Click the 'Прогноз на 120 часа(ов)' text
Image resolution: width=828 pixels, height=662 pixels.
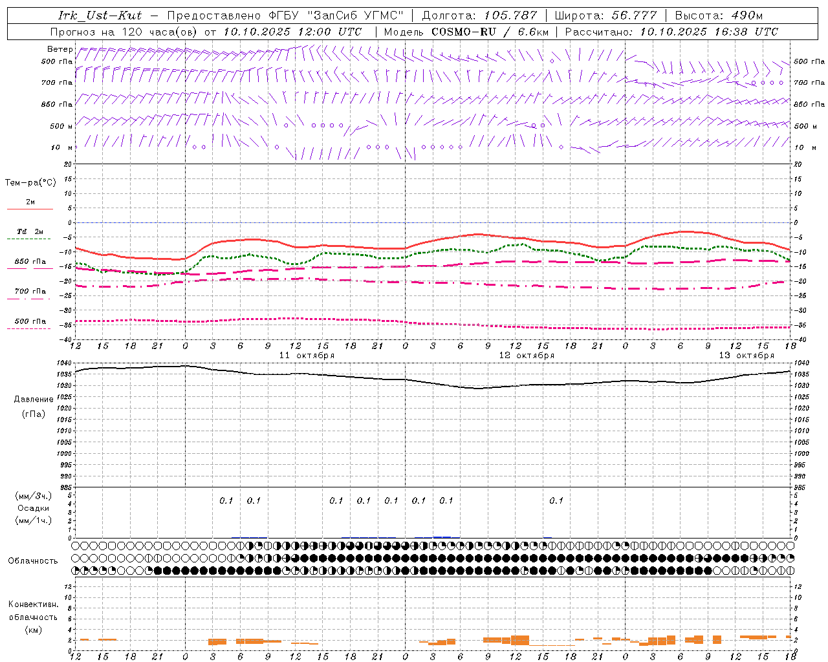point(124,32)
